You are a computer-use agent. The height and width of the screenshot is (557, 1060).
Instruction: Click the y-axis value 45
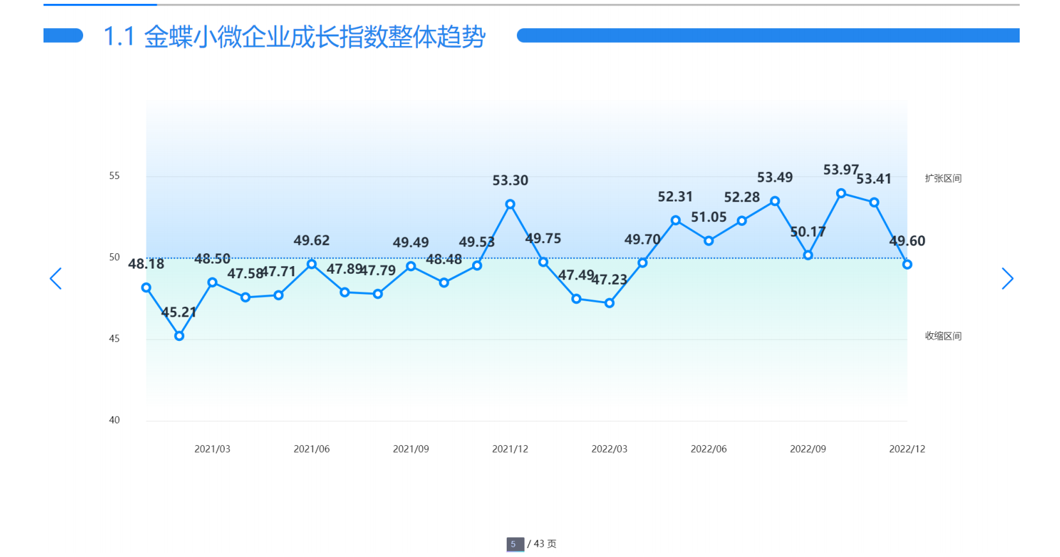tap(114, 339)
